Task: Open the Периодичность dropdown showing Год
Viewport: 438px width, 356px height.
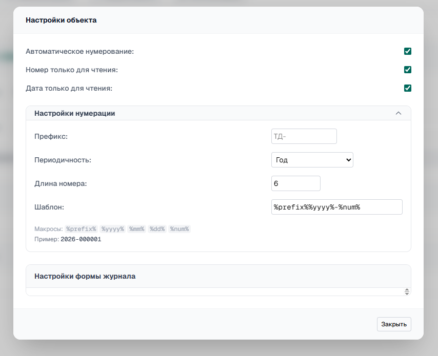Action: 312,160
